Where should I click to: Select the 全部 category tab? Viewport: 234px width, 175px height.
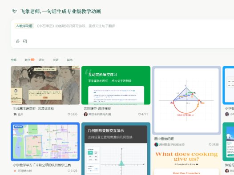(14, 60)
